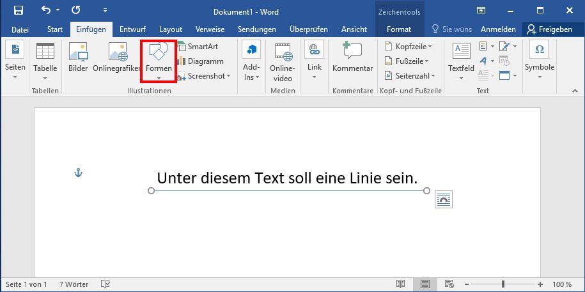Expand the Kopfzeile dropdown
The image size is (585, 292).
tap(408, 47)
